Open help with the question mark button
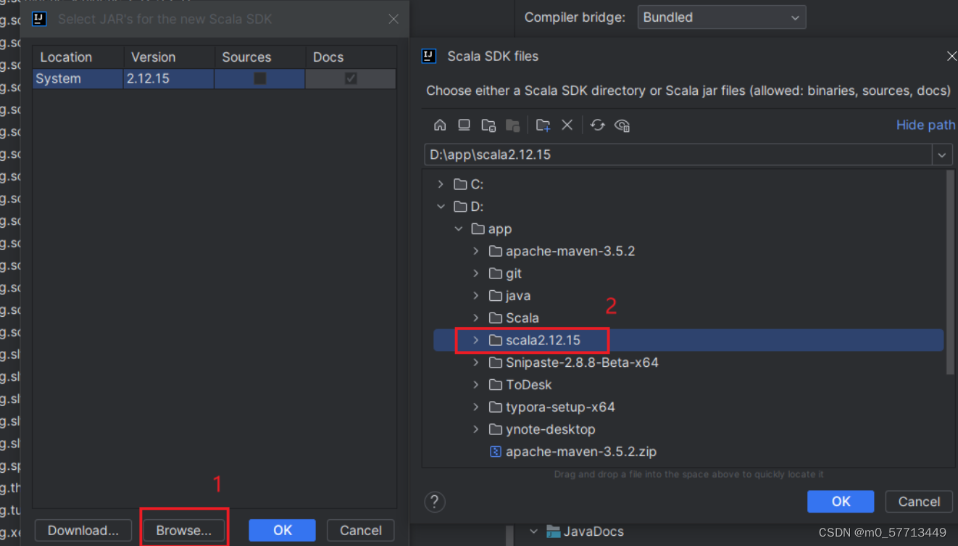Viewport: 958px width, 546px height. click(x=435, y=502)
